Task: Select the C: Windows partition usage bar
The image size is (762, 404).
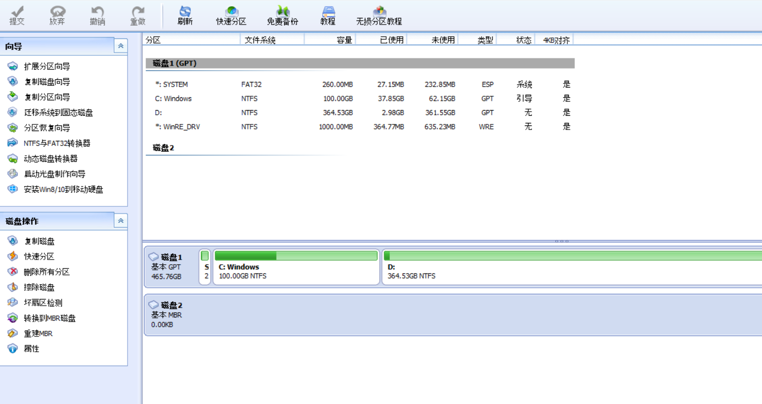Action: click(296, 256)
